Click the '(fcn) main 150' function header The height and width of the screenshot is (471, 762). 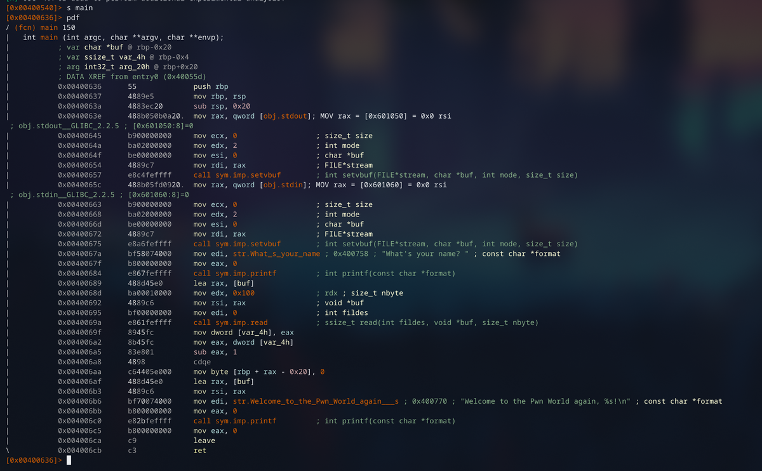[x=44, y=27]
